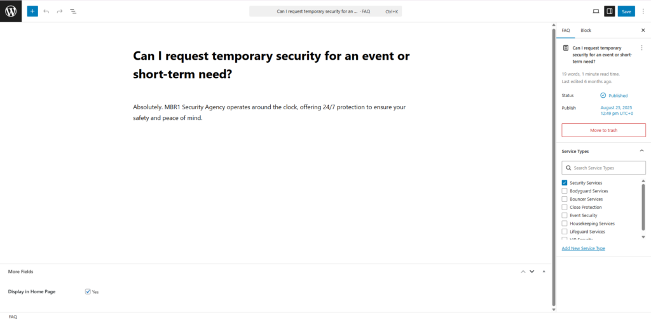Image resolution: width=651 pixels, height=320 pixels.
Task: Toggle the More Fields panel triangle
Action: pyautogui.click(x=544, y=272)
